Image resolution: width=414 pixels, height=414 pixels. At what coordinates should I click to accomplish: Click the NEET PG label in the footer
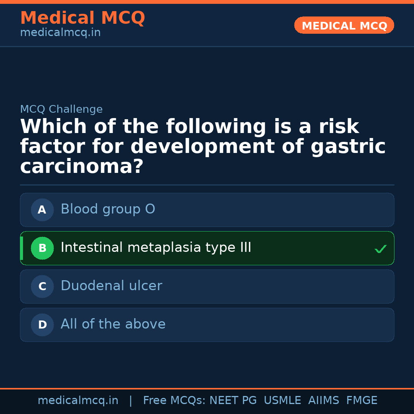[233, 400]
